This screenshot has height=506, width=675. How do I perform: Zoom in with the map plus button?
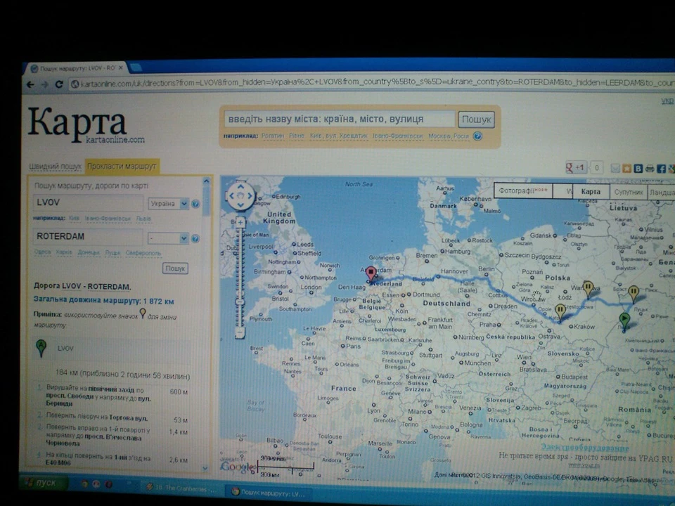point(240,223)
